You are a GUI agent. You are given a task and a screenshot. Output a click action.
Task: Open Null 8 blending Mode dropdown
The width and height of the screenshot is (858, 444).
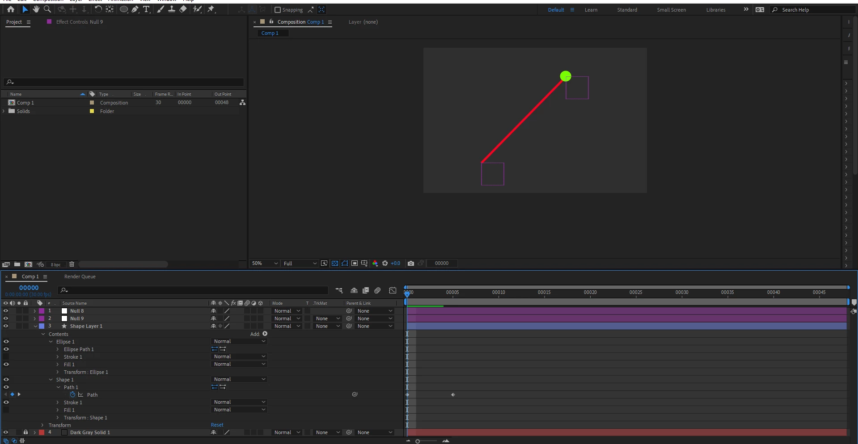(287, 311)
